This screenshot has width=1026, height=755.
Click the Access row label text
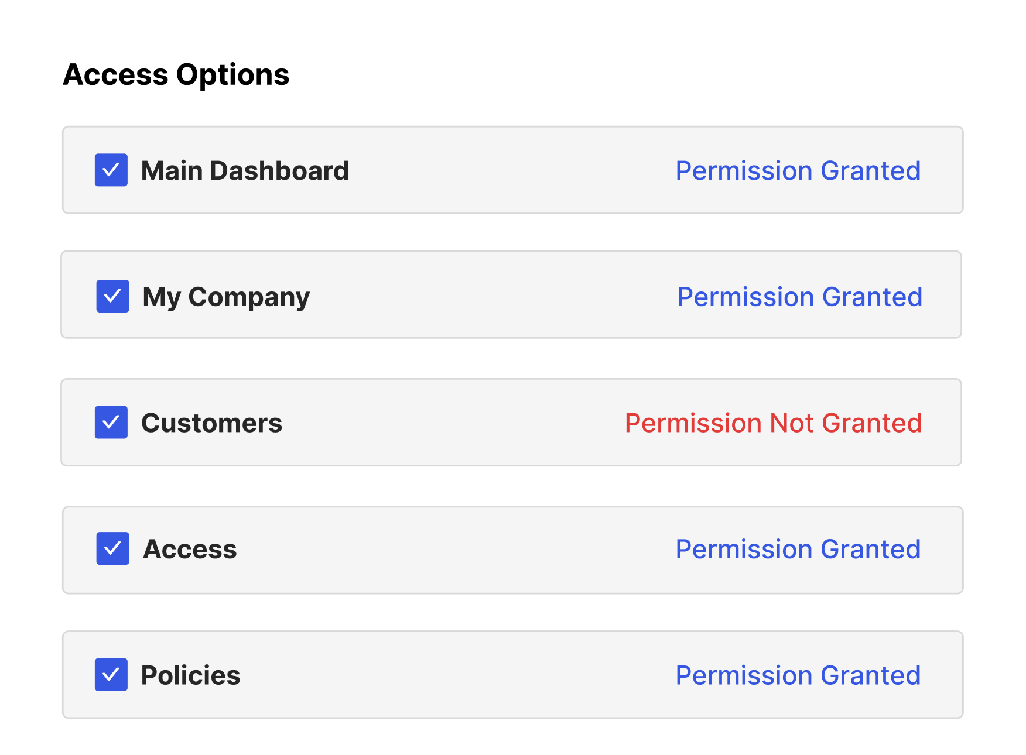[x=190, y=550]
